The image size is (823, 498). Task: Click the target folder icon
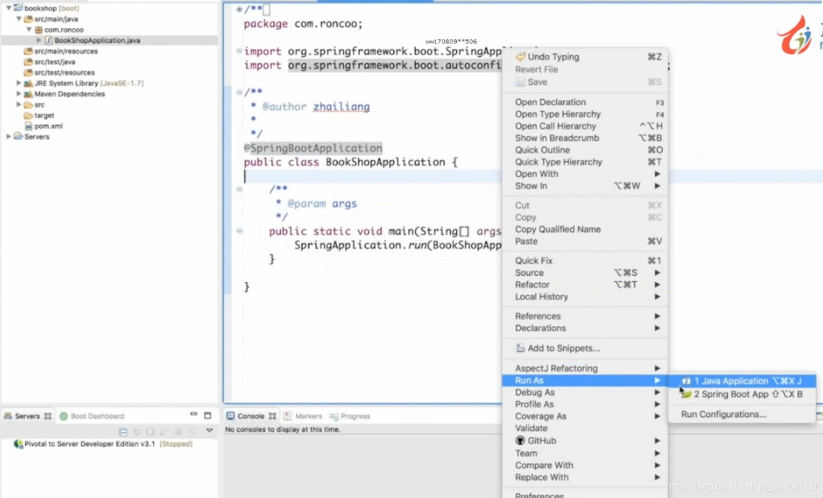(x=28, y=115)
